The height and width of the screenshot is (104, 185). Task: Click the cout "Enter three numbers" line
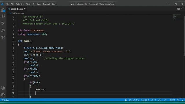pos(48,51)
